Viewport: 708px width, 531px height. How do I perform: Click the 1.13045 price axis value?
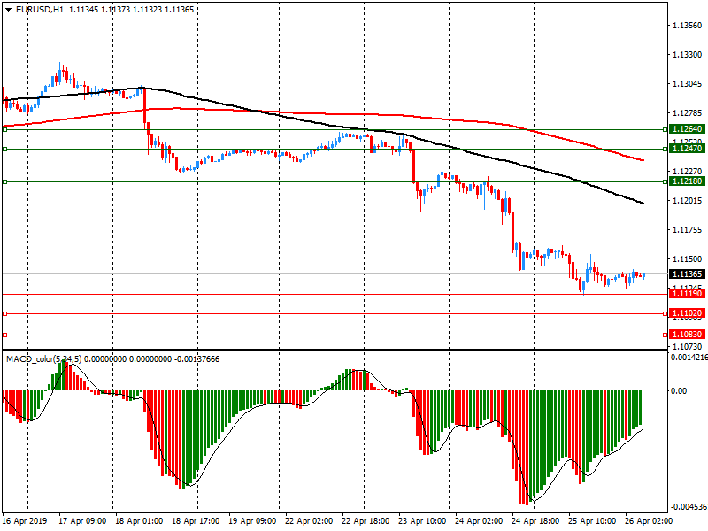[687, 84]
